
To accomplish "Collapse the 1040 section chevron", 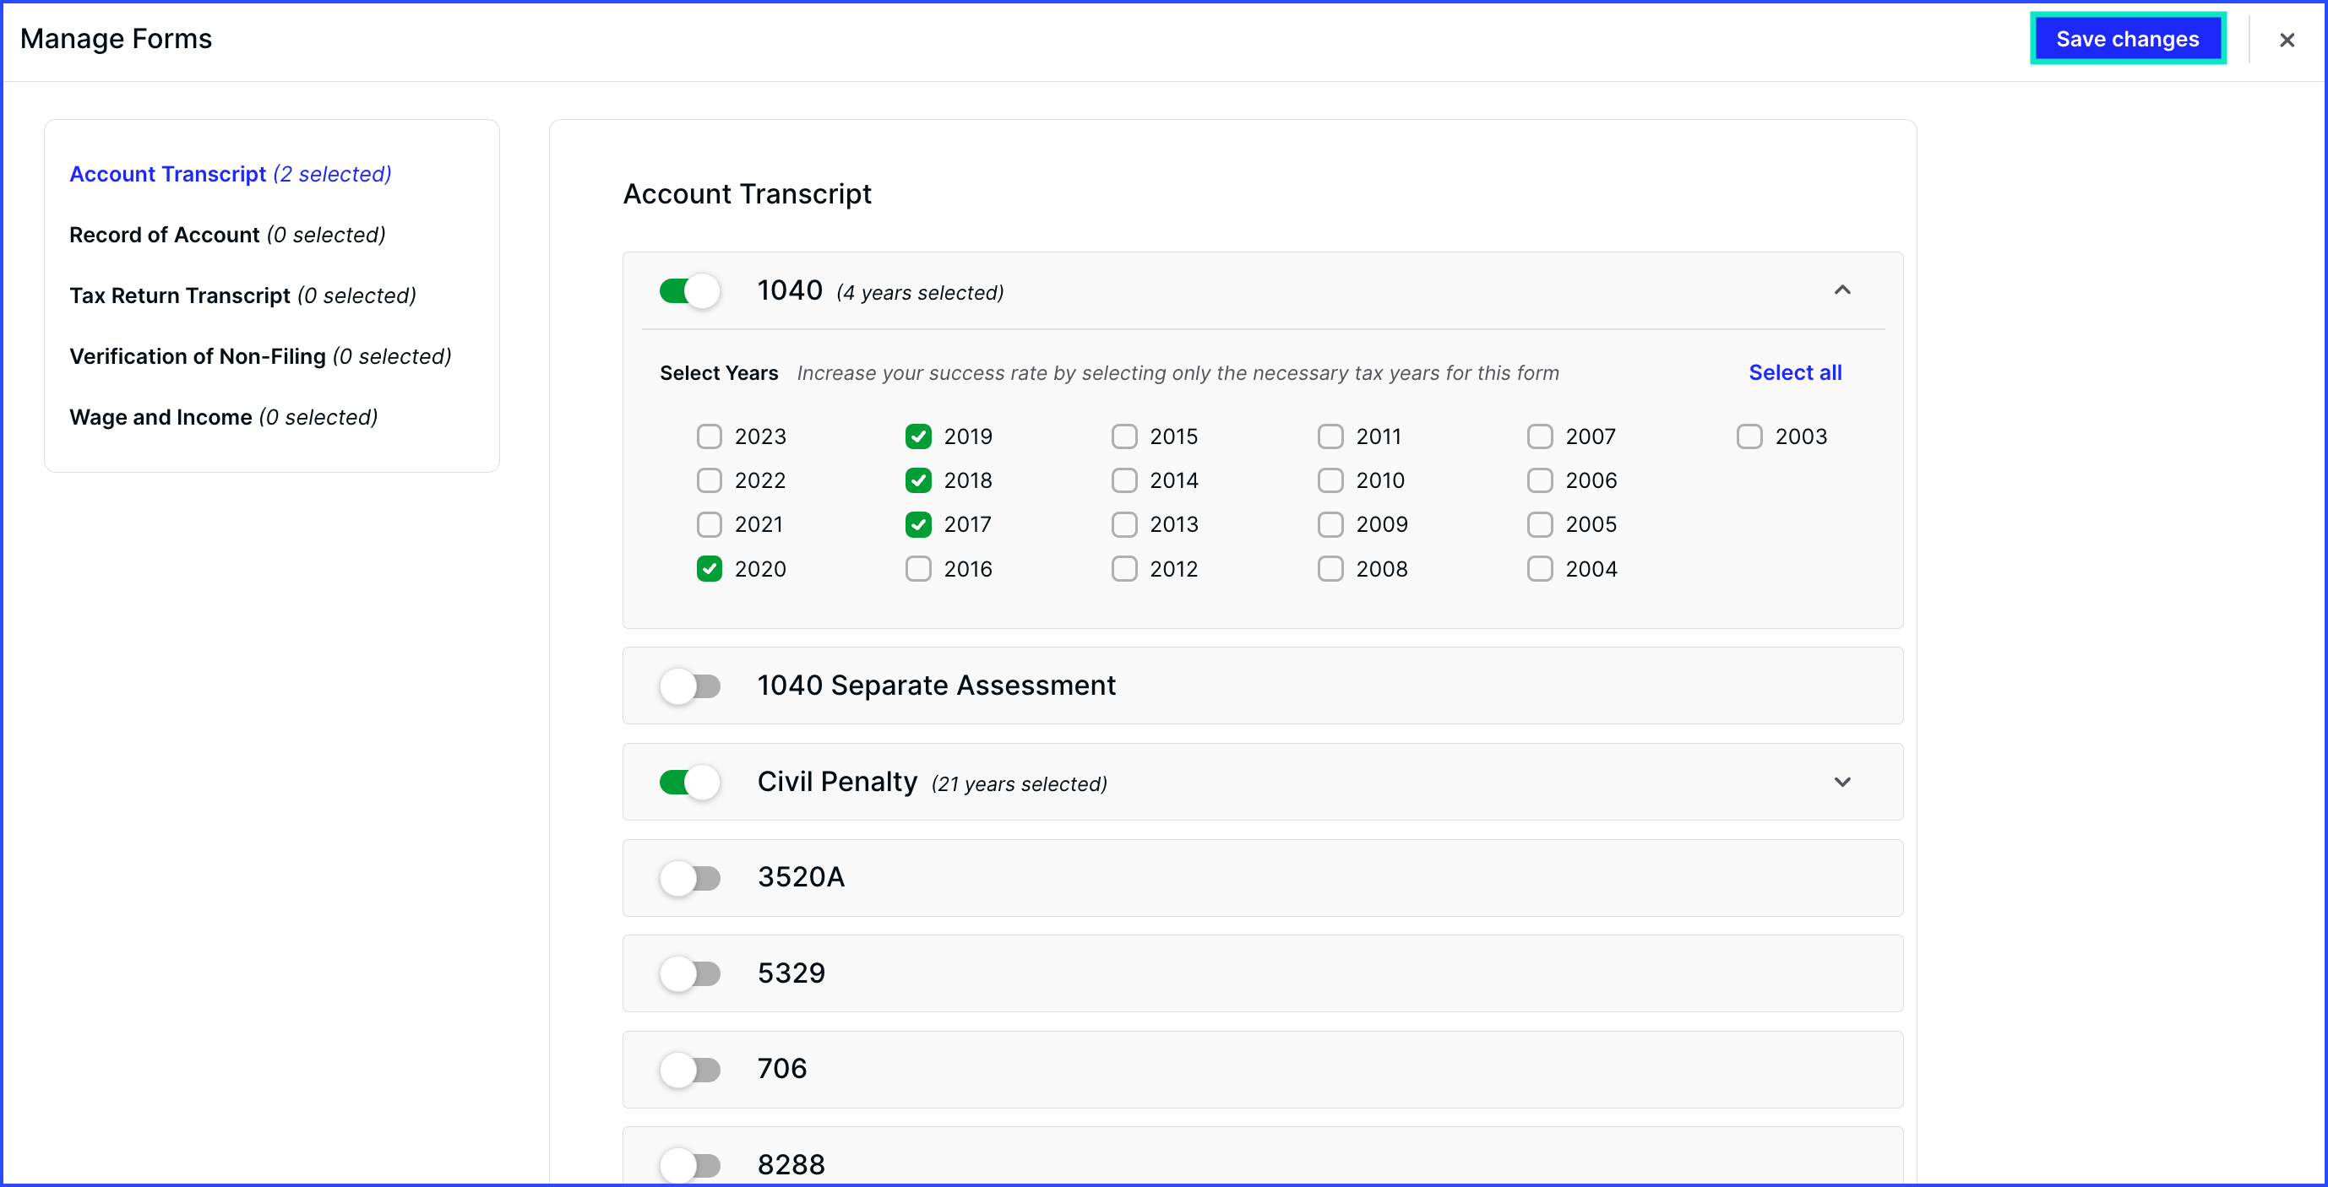I will coord(1841,290).
